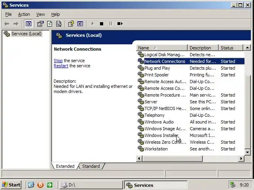Click the Services taskbar button

(x=156, y=185)
